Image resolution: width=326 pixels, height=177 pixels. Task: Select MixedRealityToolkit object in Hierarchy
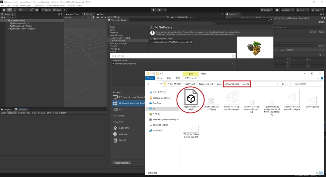click(x=23, y=26)
